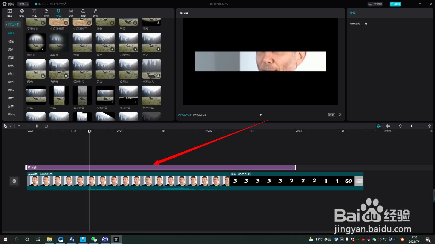Viewport: 435px width, 244px height.
Task: Download the 方形开幕 effect
Action: pyautogui.click(x=112, y=102)
